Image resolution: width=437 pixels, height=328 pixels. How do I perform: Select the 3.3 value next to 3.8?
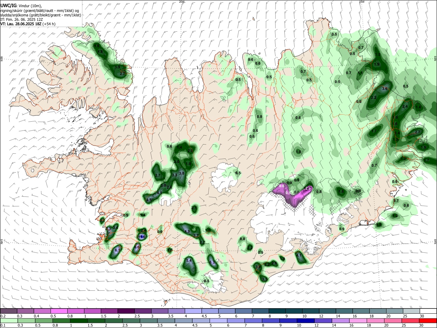pyautogui.click(x=174, y=175)
